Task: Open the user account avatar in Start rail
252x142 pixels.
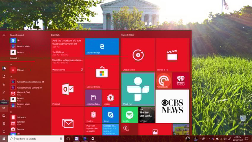Action: (x=4, y=68)
